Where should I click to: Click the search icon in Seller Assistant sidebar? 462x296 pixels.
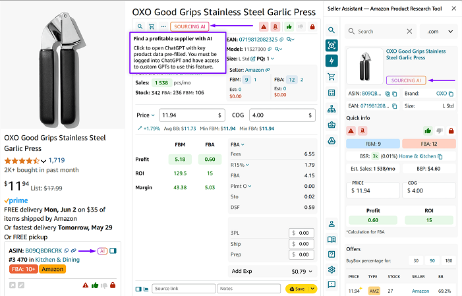332,30
